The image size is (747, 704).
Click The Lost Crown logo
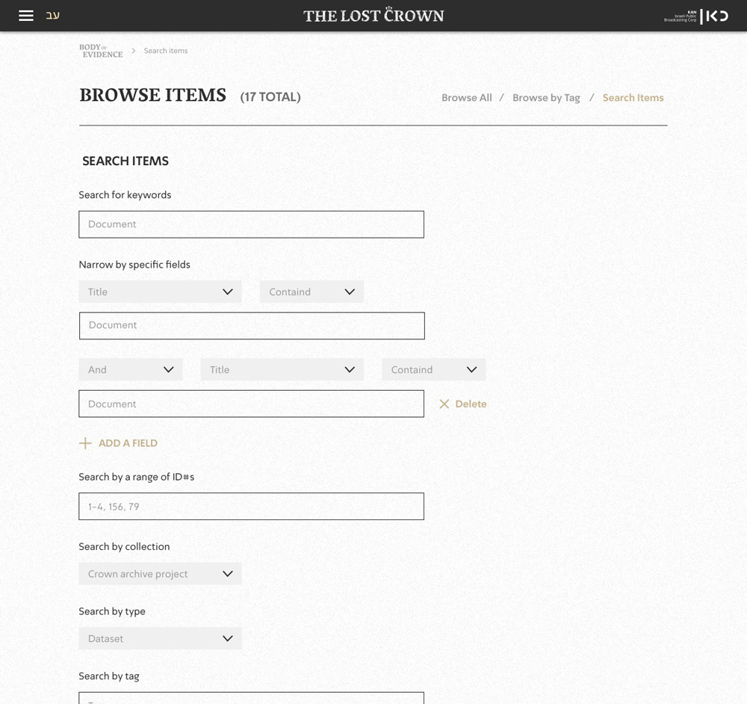coord(373,16)
